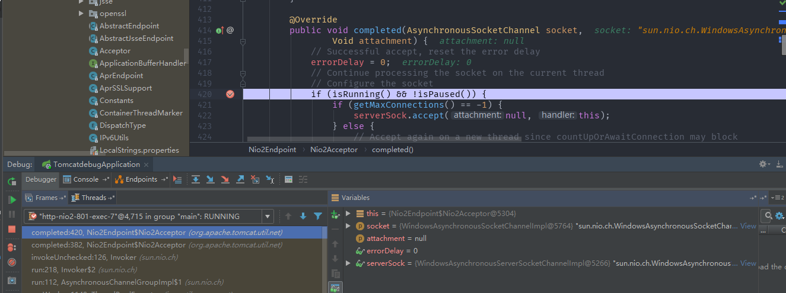Screen dimensions: 786x293
Task: Open thread selector dropdown
Action: click(268, 217)
